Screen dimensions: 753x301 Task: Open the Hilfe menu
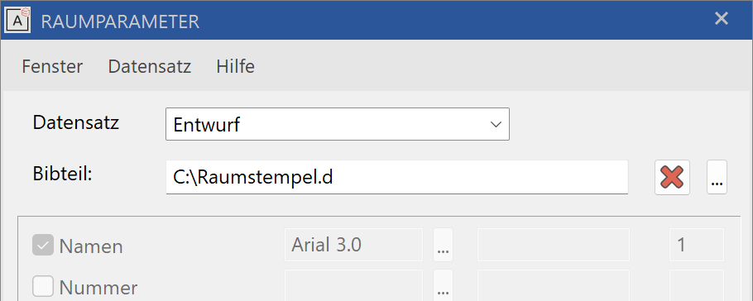(x=235, y=66)
